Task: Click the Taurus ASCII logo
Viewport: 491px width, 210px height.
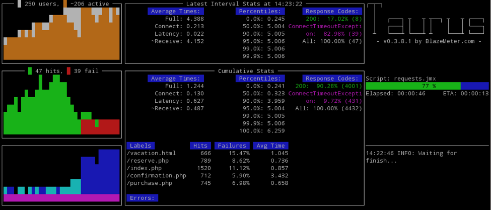Action: 426,19
